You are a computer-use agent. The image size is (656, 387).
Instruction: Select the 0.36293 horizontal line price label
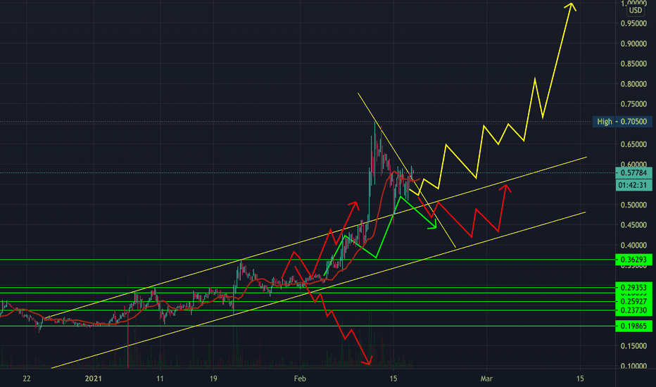pos(633,260)
